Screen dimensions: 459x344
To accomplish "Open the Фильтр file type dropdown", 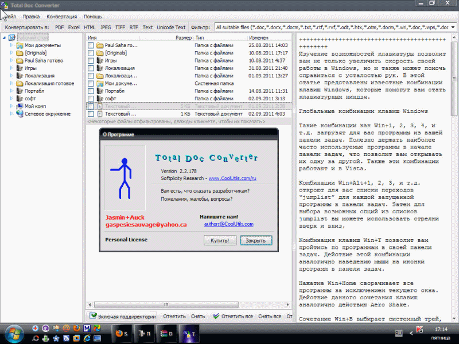I will click(453, 27).
